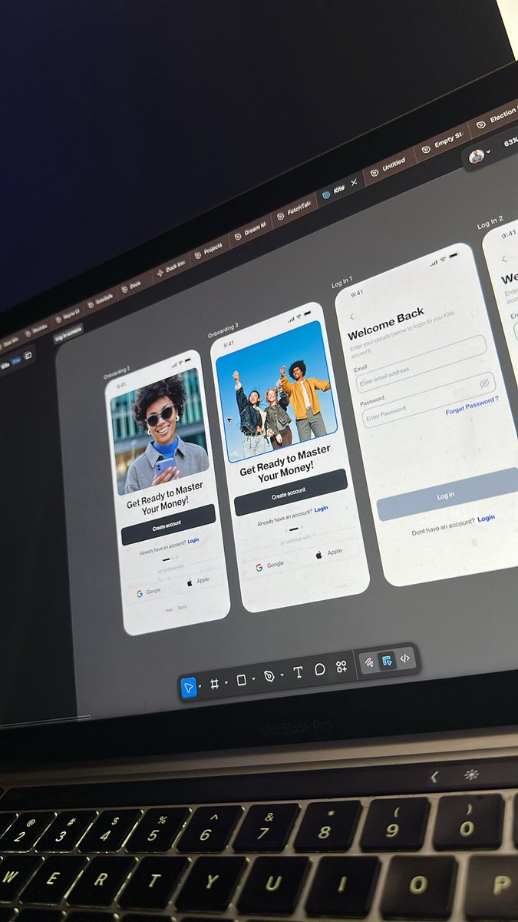Select the Comment tool
518x922 pixels.
(x=319, y=669)
